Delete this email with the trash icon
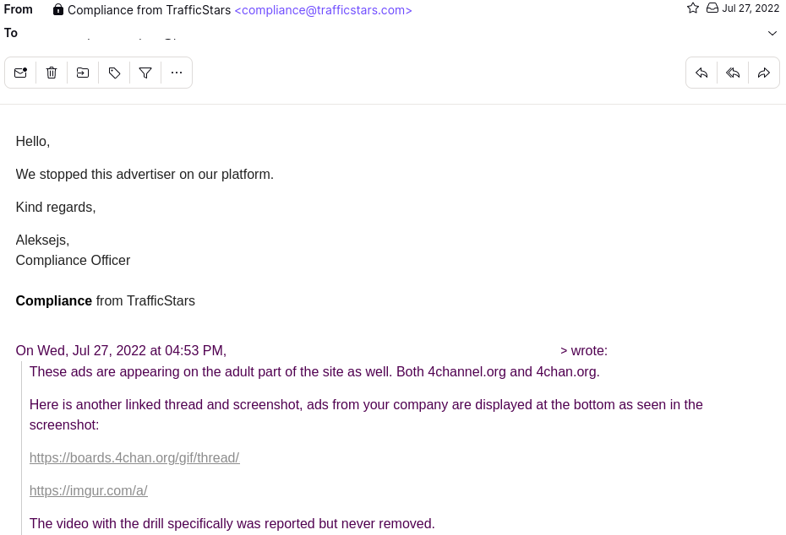Viewport: 786px width, 535px height. coord(52,73)
